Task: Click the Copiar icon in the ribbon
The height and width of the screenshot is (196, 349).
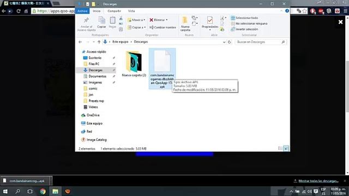Action: pyautogui.click(x=101, y=21)
